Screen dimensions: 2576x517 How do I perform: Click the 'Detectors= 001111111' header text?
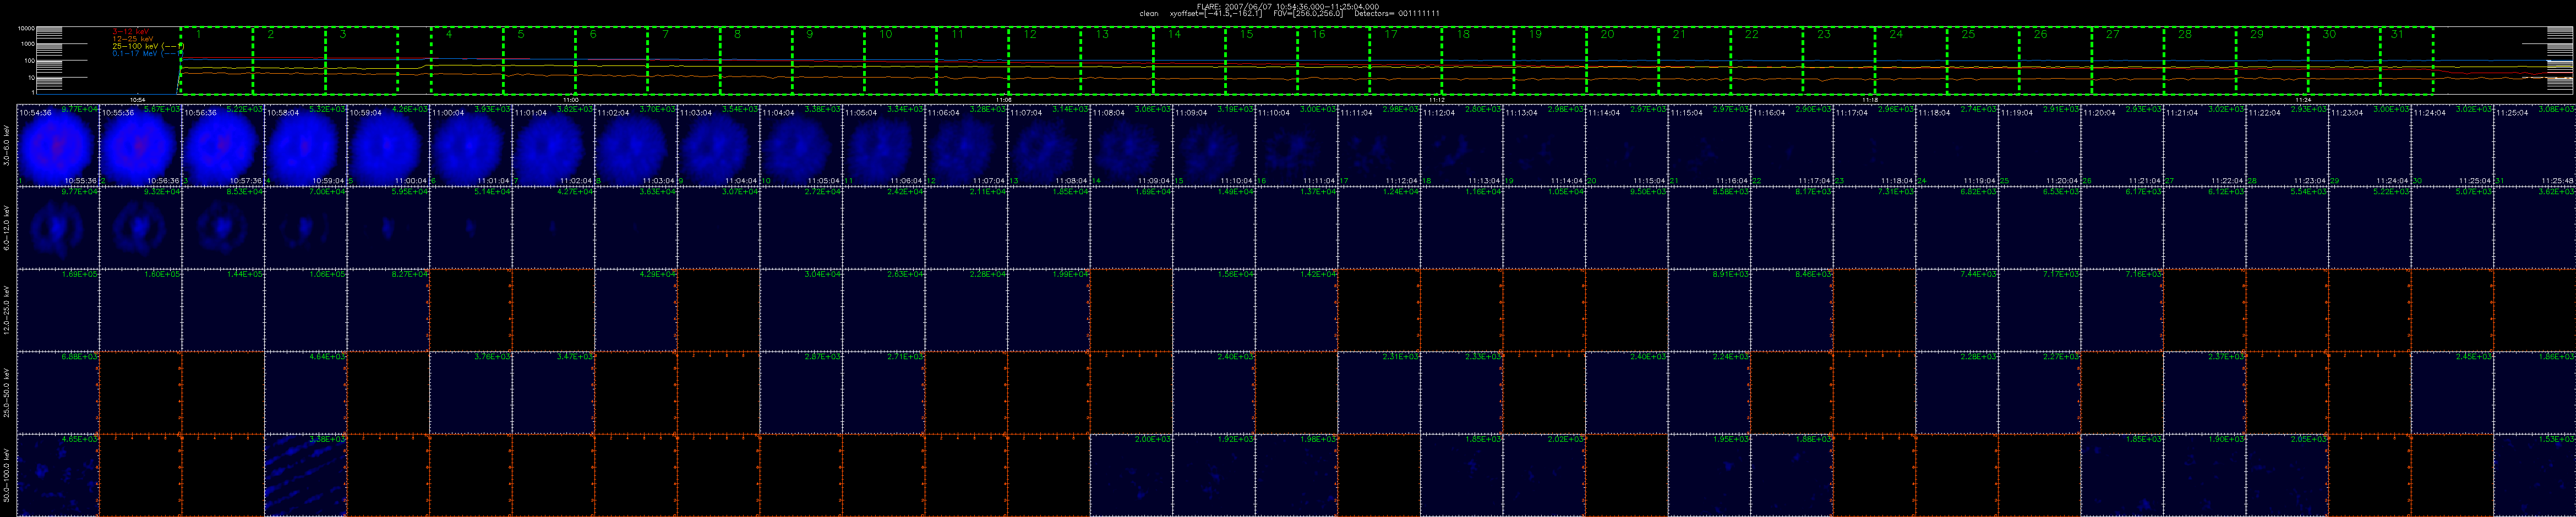click(x=1397, y=14)
